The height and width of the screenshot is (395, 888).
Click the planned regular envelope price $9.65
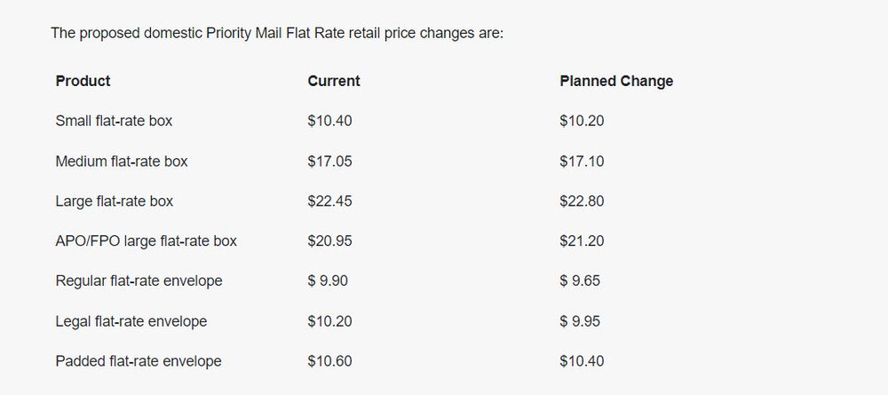click(582, 280)
